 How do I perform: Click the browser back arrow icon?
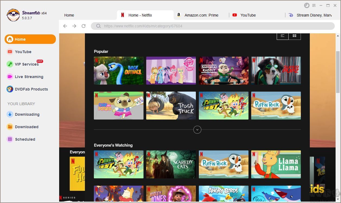(65, 26)
